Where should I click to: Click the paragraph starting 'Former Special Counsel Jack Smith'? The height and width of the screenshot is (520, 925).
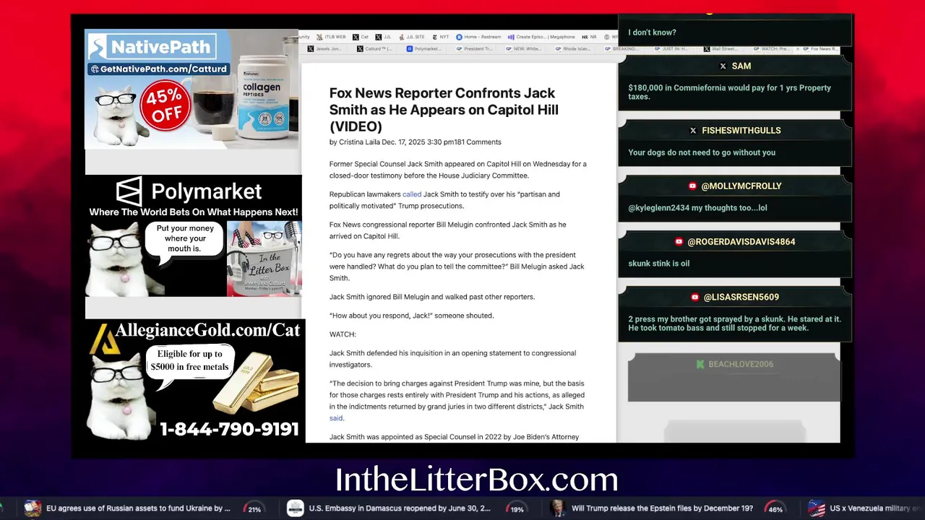click(x=458, y=170)
